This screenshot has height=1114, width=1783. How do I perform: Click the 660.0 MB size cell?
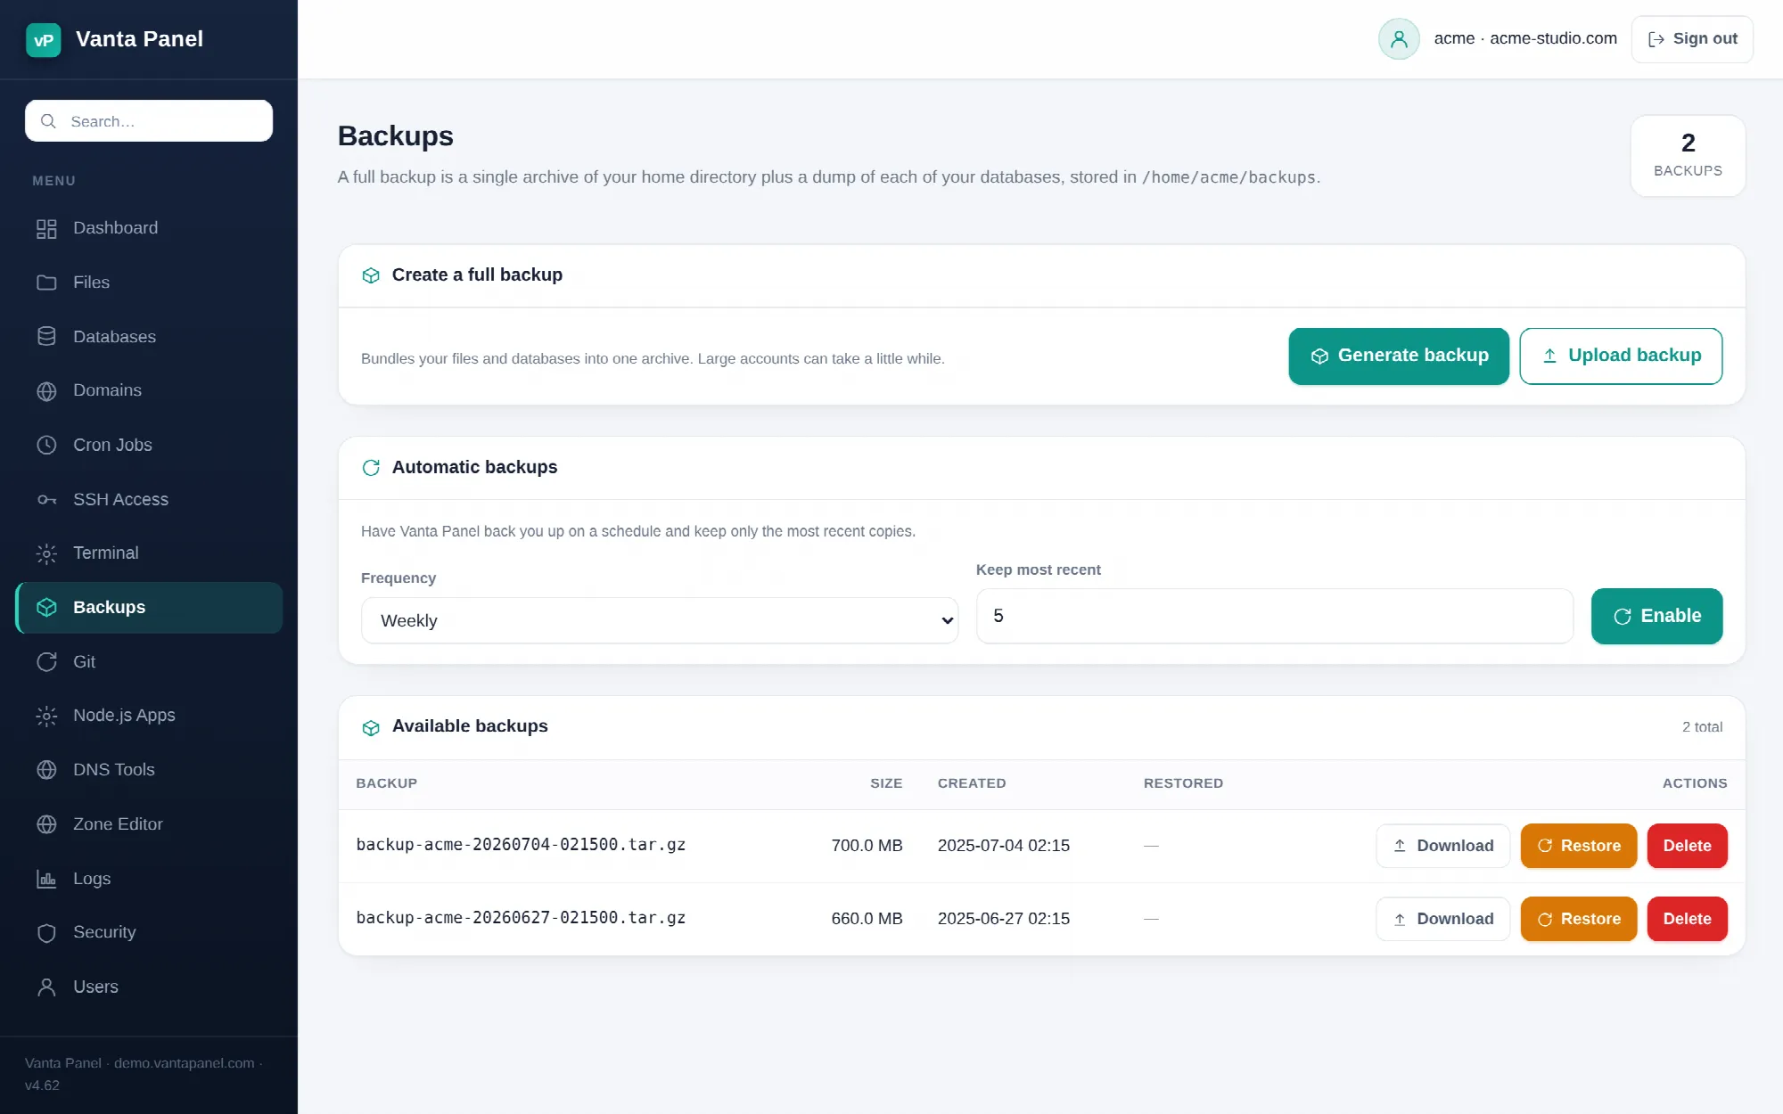pyautogui.click(x=867, y=919)
